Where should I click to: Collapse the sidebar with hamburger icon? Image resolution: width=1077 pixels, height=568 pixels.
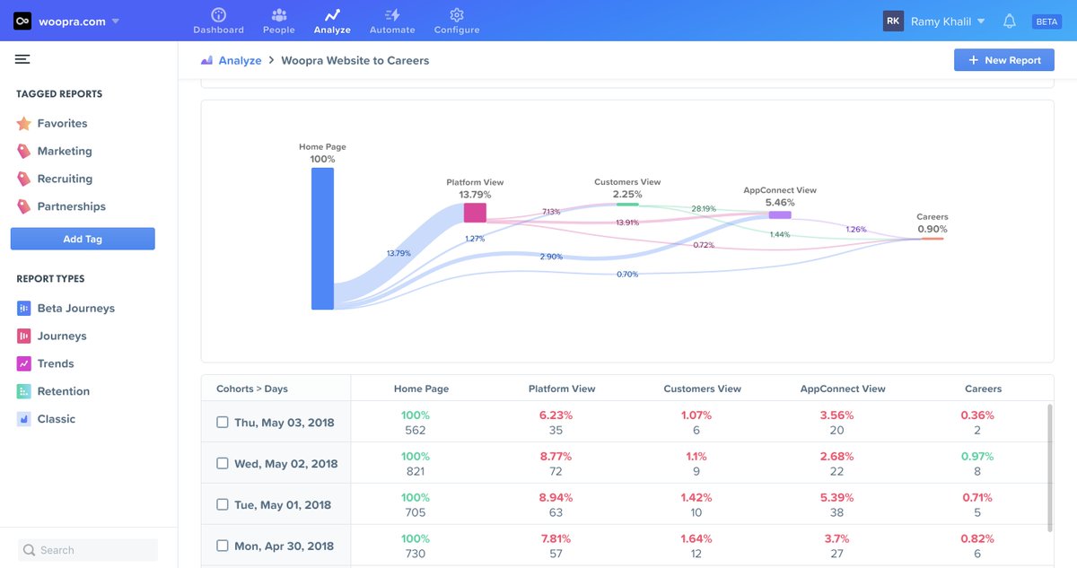point(22,59)
